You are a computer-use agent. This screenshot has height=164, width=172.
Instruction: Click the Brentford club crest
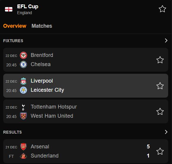(x=23, y=55)
